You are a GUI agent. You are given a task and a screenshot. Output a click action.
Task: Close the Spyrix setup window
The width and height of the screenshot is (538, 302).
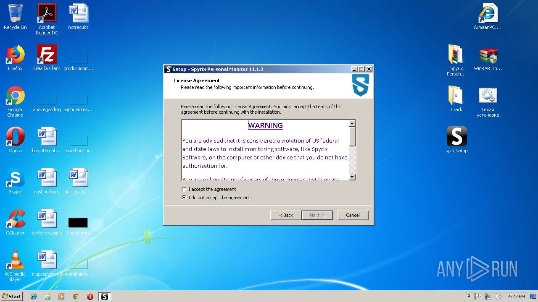point(369,69)
